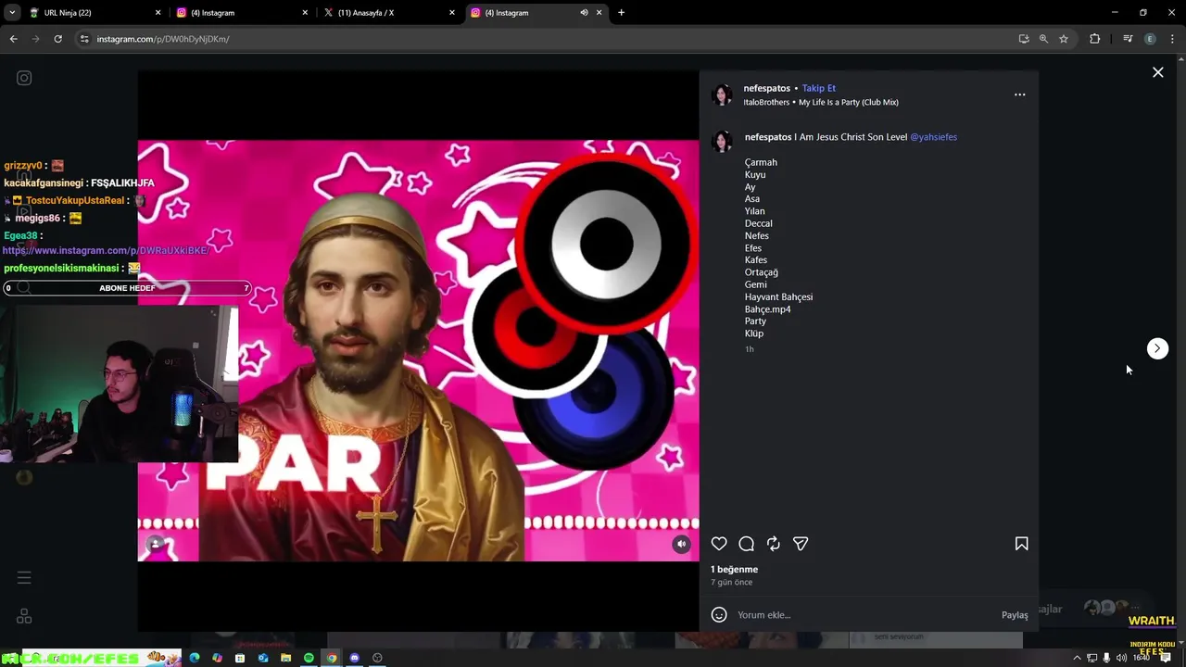Repost using the circular arrows icon
The height and width of the screenshot is (667, 1186).
pos(773,544)
